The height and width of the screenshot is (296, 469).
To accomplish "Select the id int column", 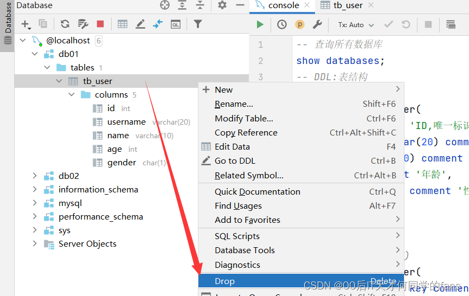I will [111, 108].
